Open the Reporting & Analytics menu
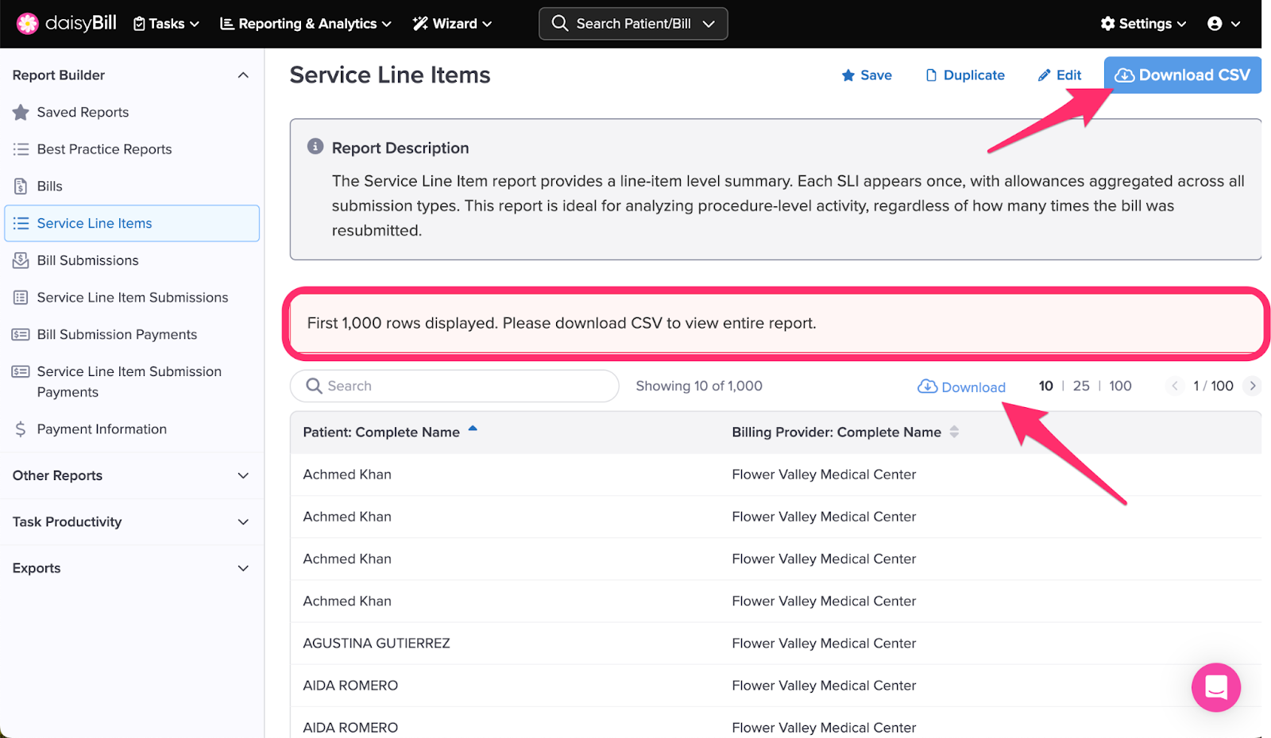This screenshot has width=1271, height=738. click(x=306, y=24)
